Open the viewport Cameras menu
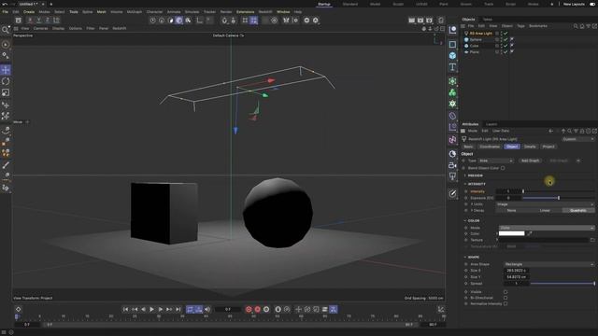This screenshot has height=336, width=598. (40, 28)
